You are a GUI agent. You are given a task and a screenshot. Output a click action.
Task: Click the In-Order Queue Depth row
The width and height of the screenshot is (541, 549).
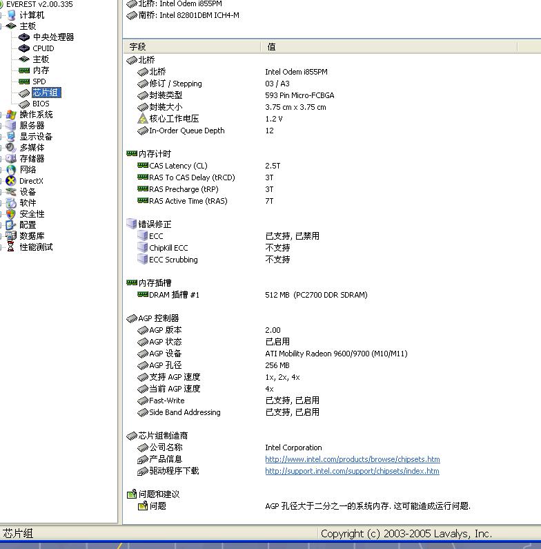[206, 131]
